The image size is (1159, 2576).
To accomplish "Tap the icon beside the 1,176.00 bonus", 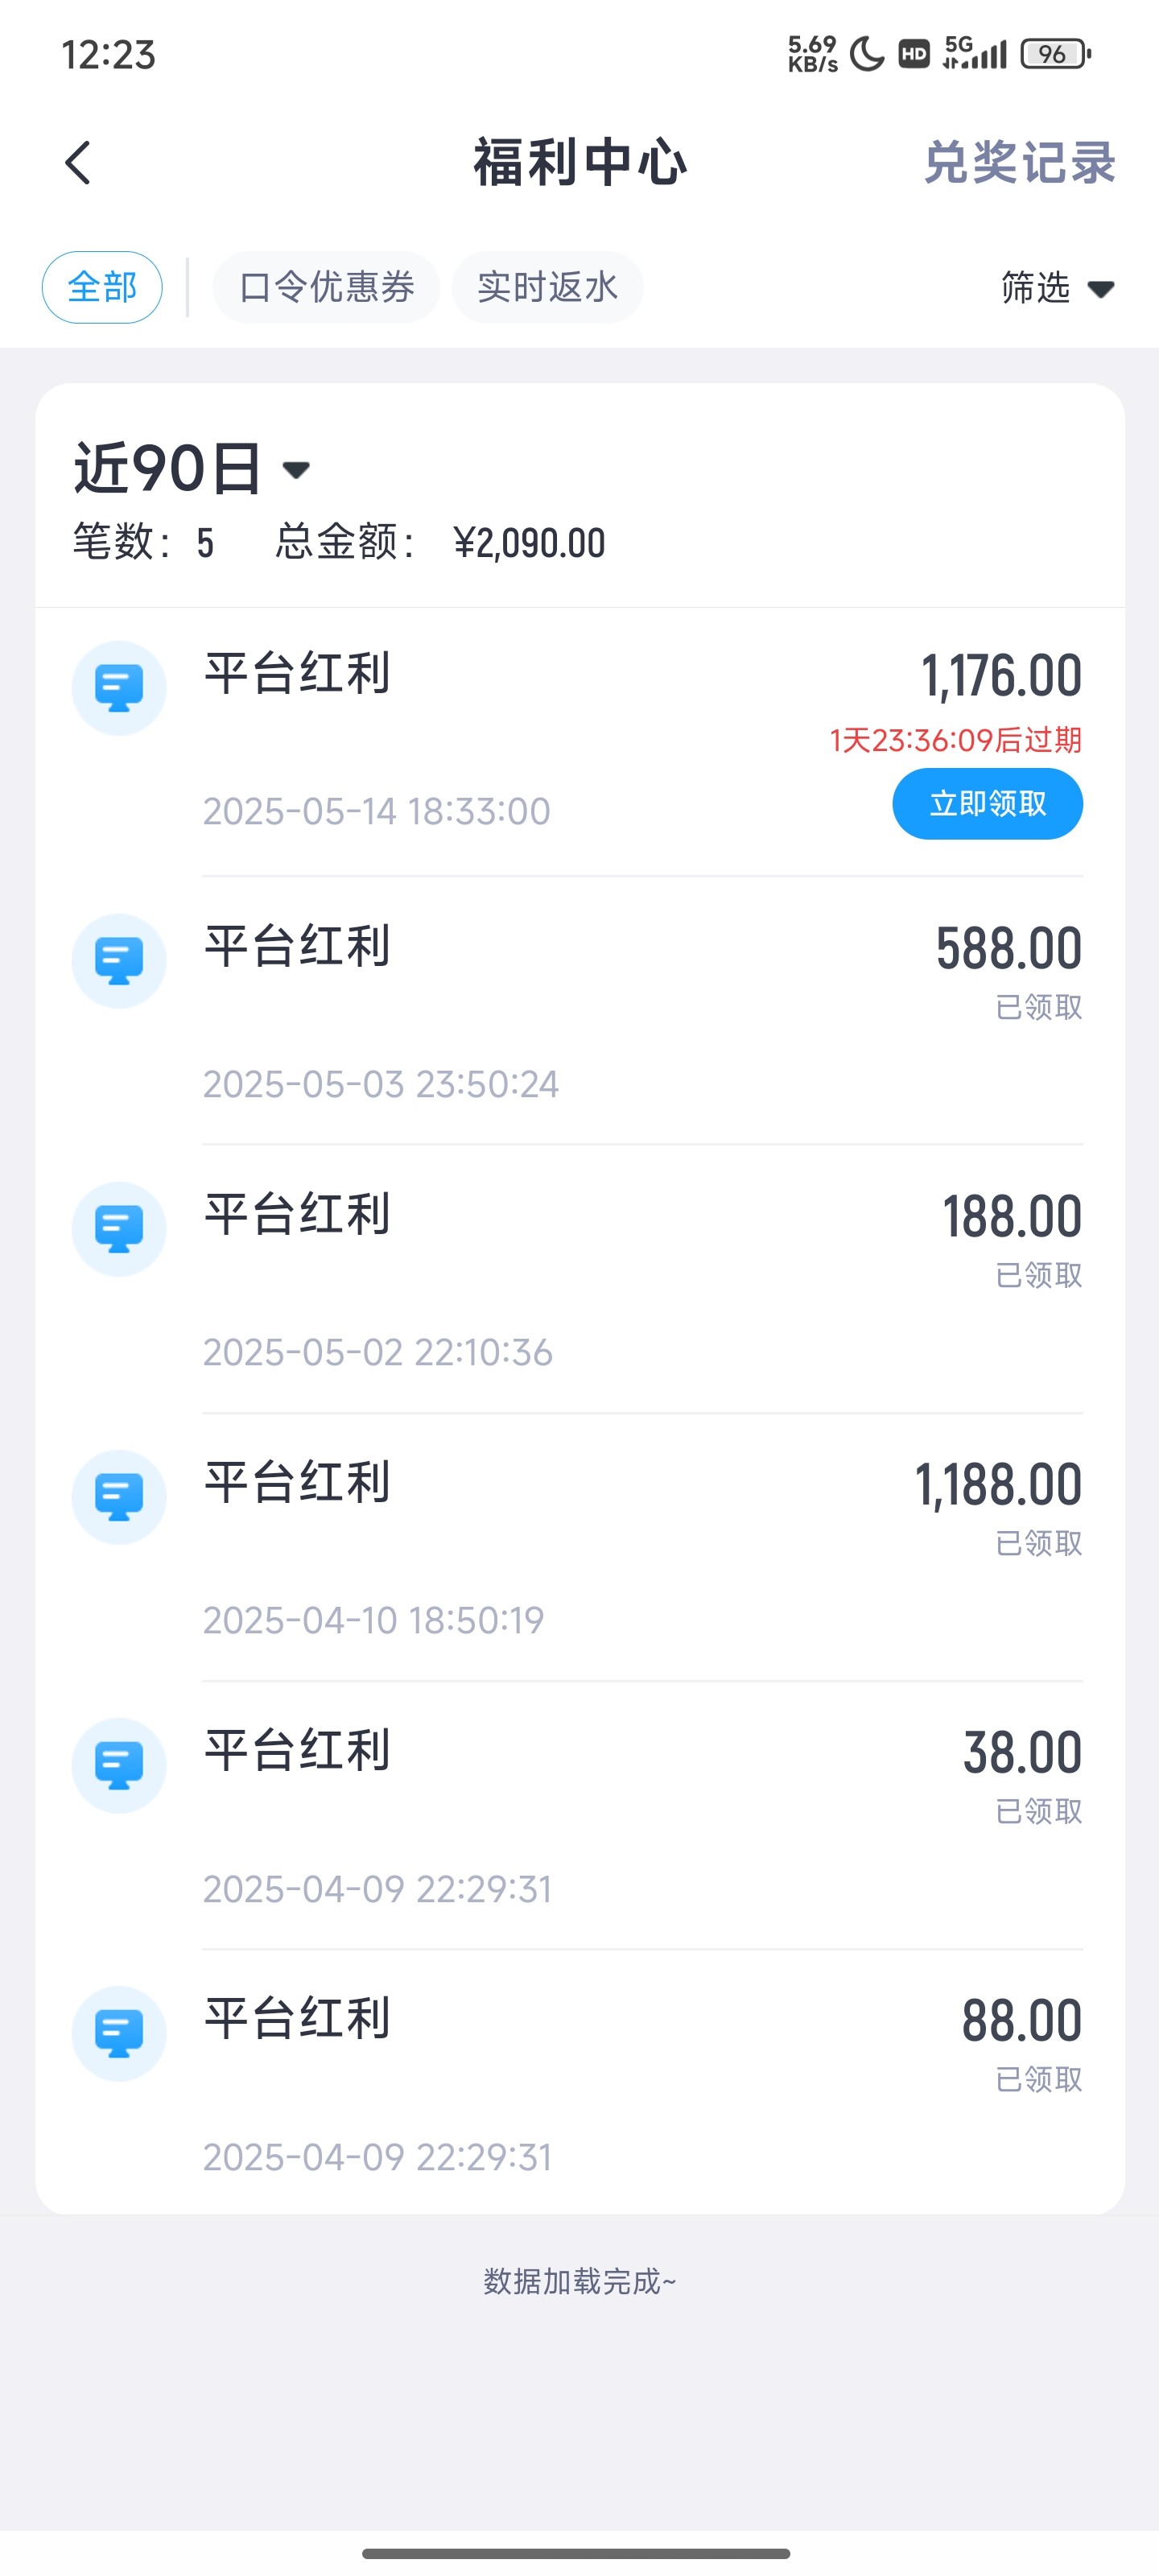I will [119, 688].
